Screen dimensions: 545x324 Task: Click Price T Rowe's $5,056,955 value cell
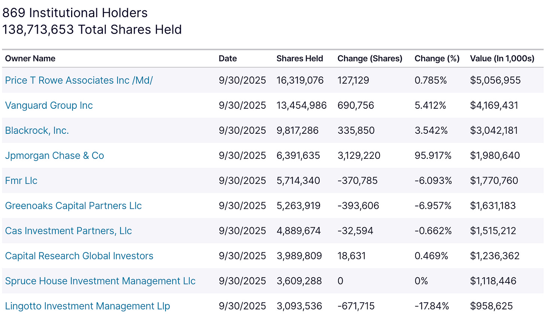495,80
